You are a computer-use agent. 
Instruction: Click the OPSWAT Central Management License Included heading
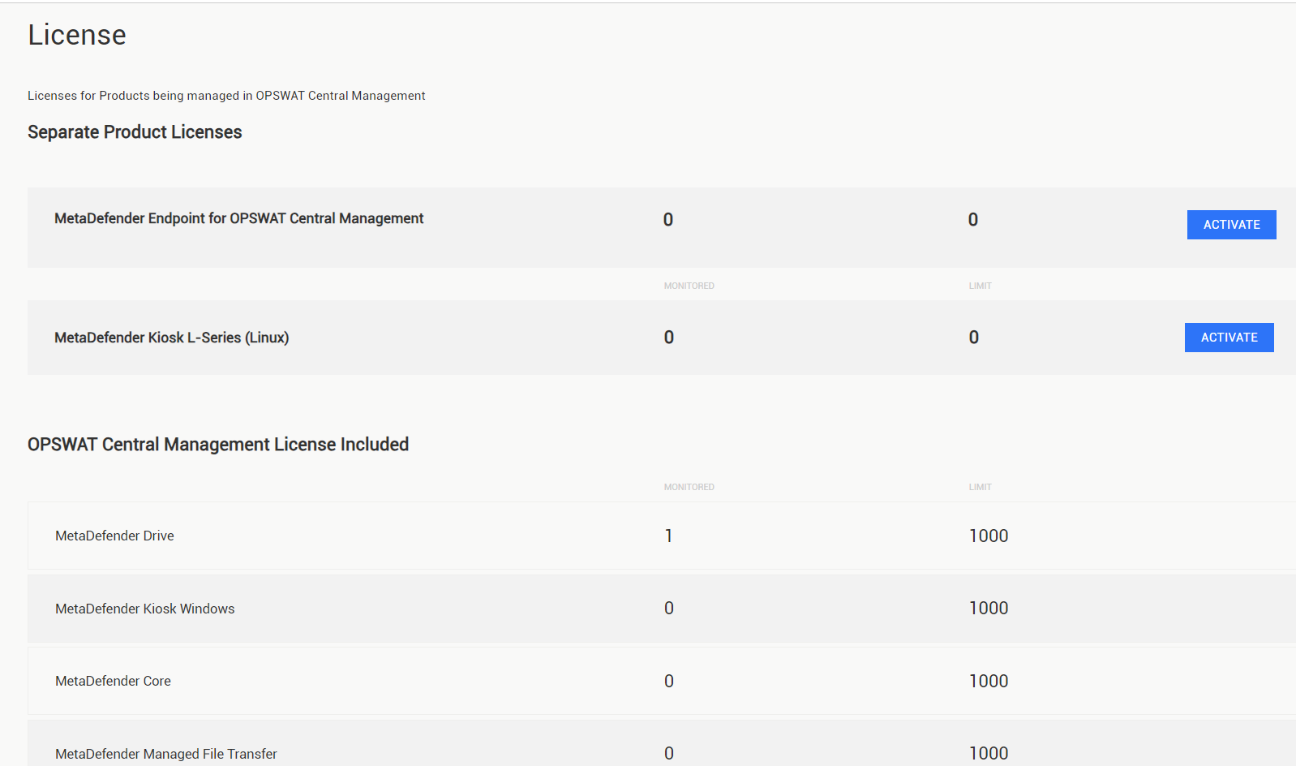tap(218, 445)
